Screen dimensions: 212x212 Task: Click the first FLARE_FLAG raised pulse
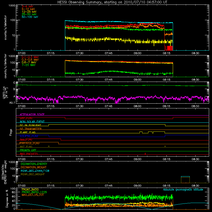tap(141, 132)
